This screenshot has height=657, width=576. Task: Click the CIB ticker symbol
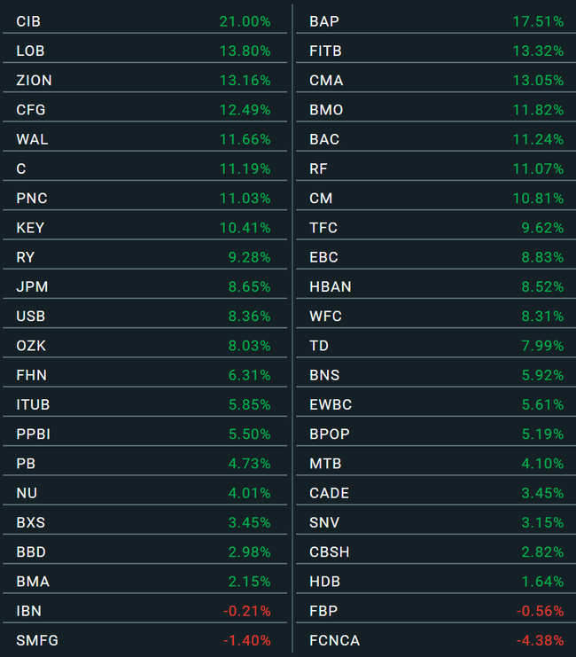(x=28, y=21)
